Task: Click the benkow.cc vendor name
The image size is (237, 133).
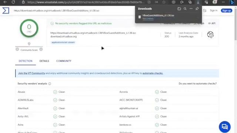Action: point(125,125)
